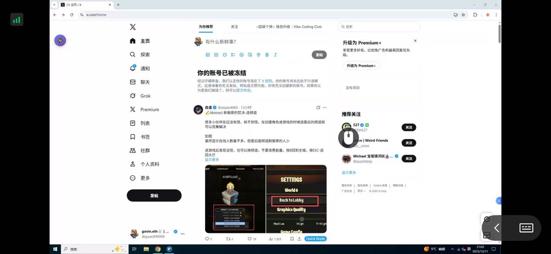Open 通知 notifications in the sidebar
Viewport: 551px width, 254px height.
[140, 68]
